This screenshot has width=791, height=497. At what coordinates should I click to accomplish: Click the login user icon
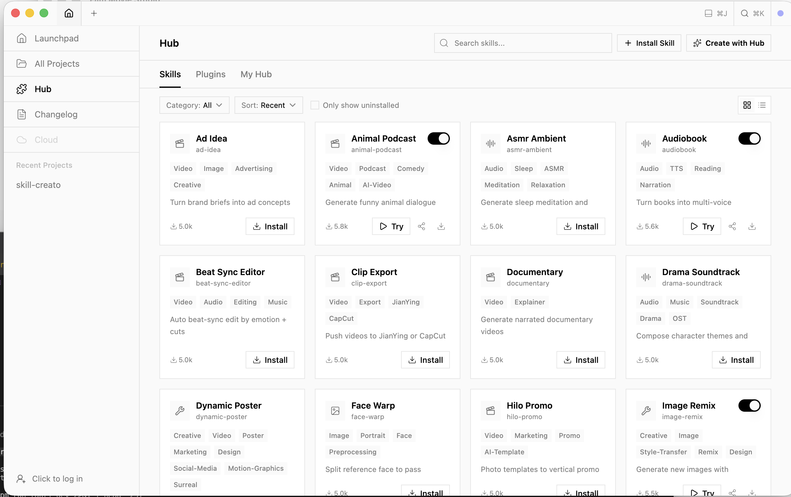pyautogui.click(x=21, y=479)
